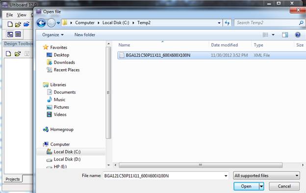Viewport: 306px width, 193px height.
Task: Select Local Disk (D:) in the navigation tree
Action: coord(67,159)
